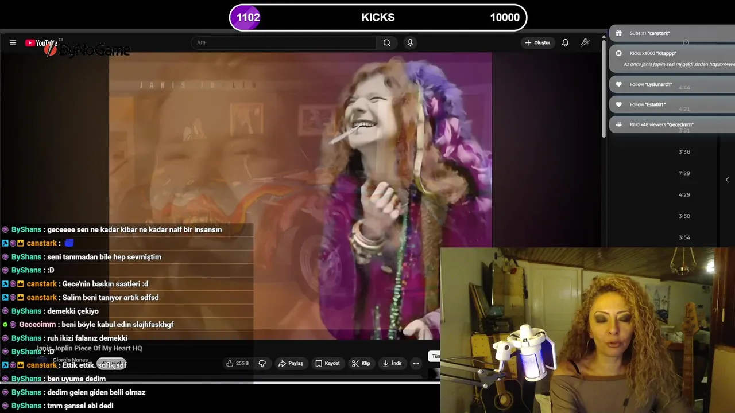Click the 'Follow Esta001' alert text
The image size is (735, 413).
[648, 104]
